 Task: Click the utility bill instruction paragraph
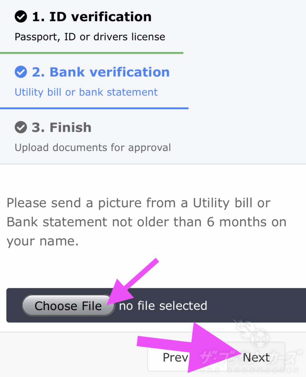[146, 222]
